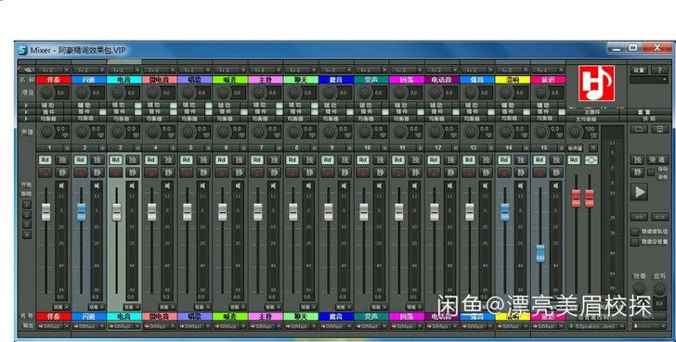Viewport: 676px width, 342px height.
Task: Open StMast output dropdown for 聊天
Action: 301,326
